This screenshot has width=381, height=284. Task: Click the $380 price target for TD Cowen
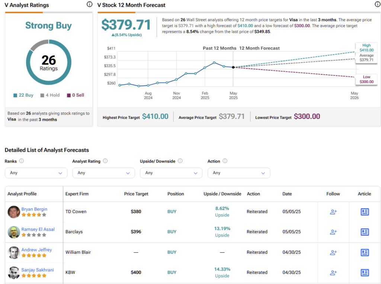(136, 212)
